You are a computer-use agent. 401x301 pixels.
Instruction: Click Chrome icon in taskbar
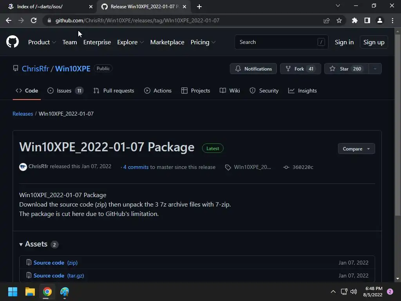(x=47, y=292)
